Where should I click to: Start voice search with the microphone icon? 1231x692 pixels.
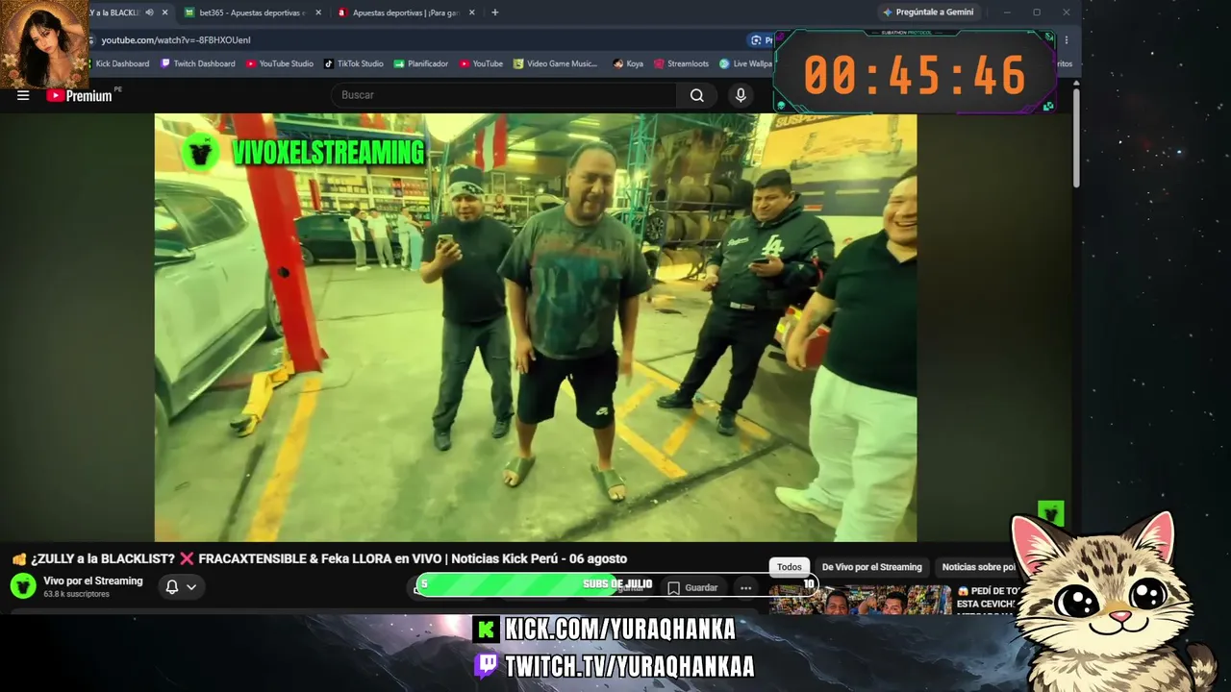click(741, 95)
